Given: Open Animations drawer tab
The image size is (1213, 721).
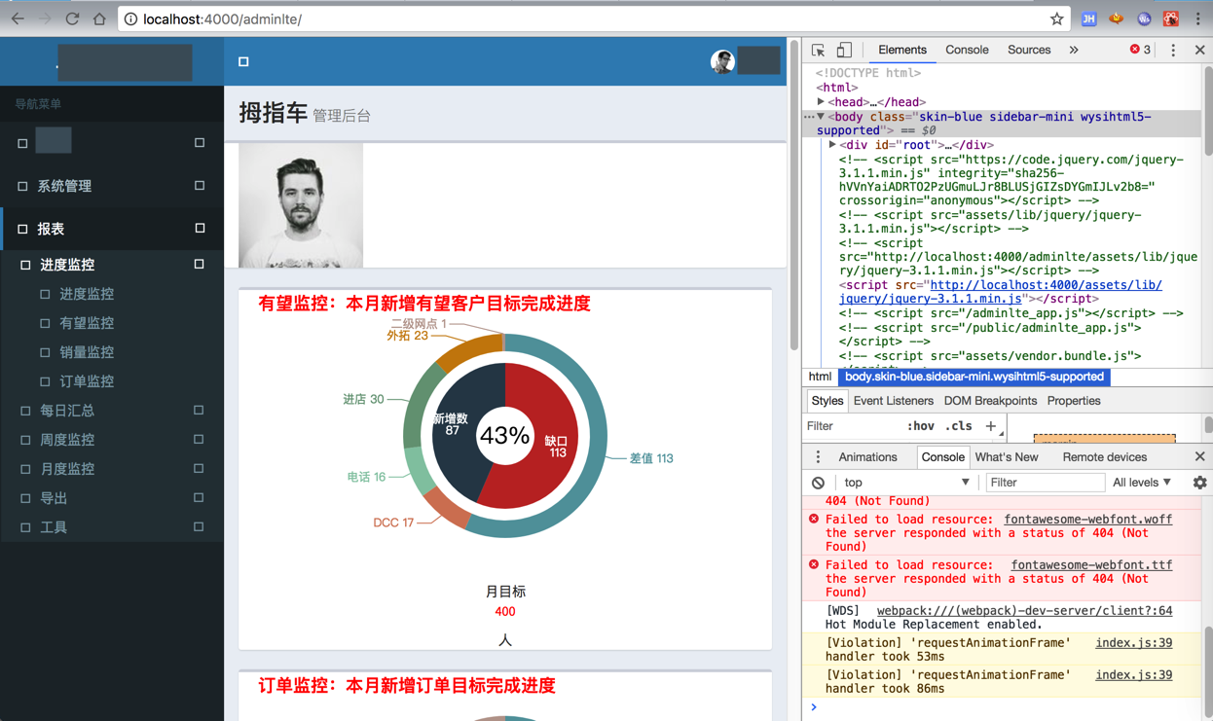Looking at the screenshot, I should coord(867,457).
